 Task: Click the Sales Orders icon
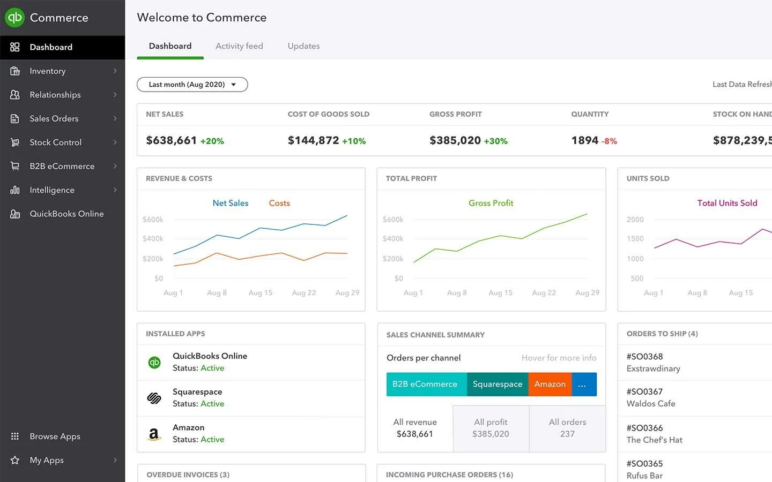coord(14,118)
